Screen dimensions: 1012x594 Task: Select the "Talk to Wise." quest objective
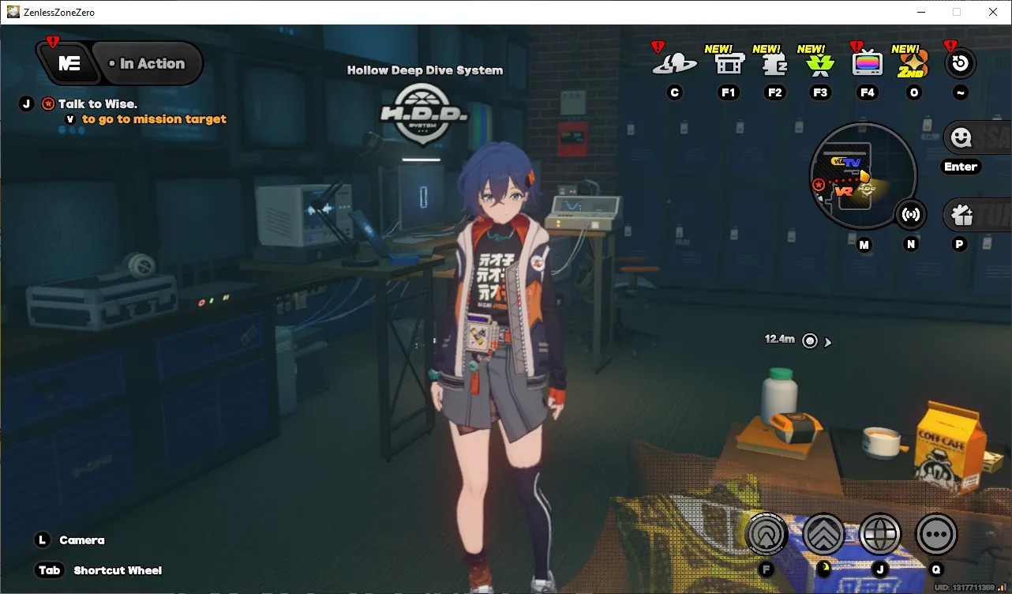(98, 103)
